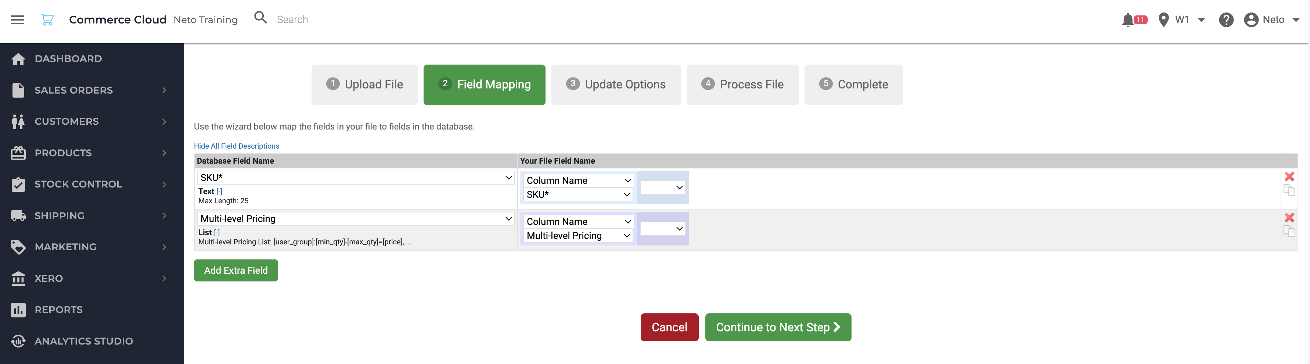The image size is (1310, 364).
Task: Open the SKU* database field dropdown
Action: point(356,177)
